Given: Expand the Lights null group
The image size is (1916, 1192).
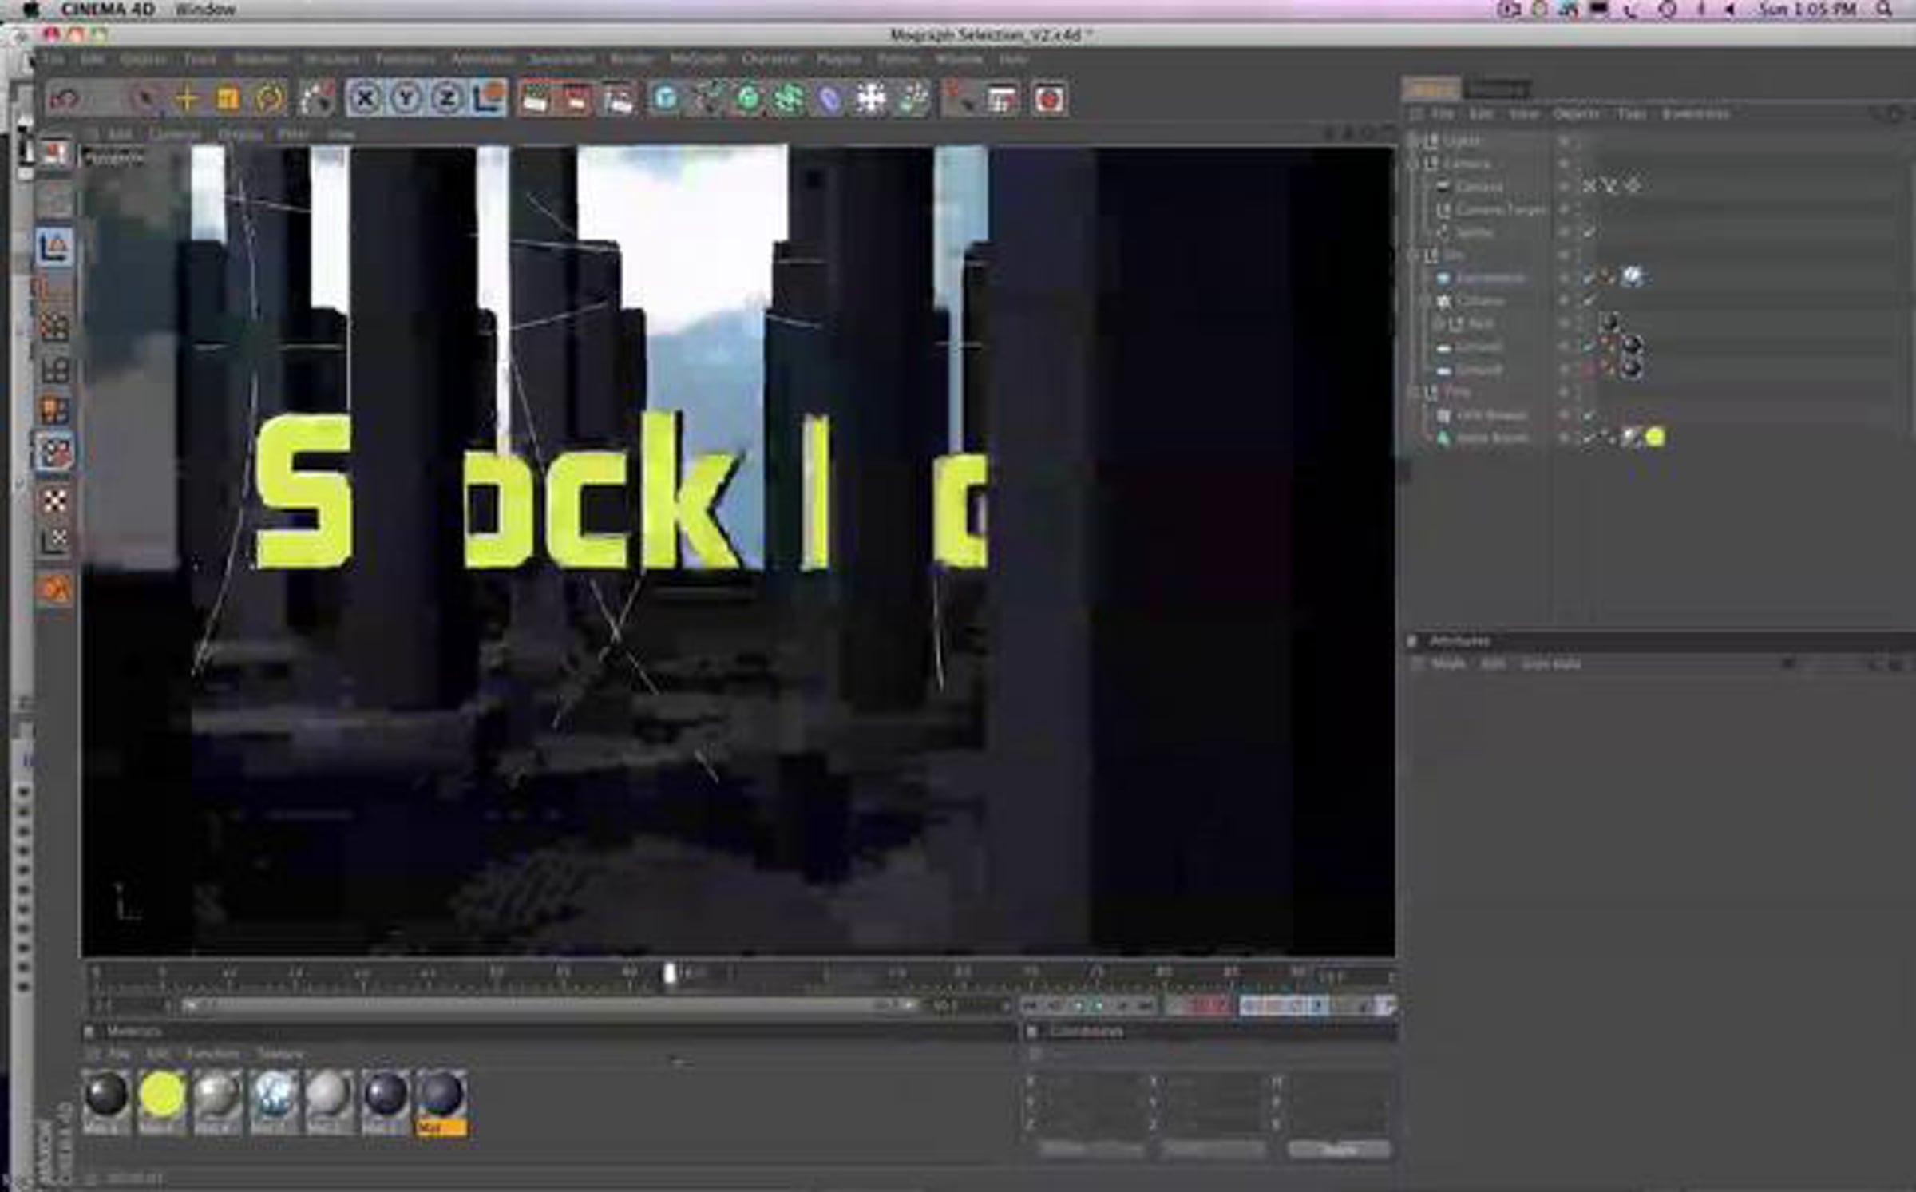Looking at the screenshot, I should click(1414, 141).
